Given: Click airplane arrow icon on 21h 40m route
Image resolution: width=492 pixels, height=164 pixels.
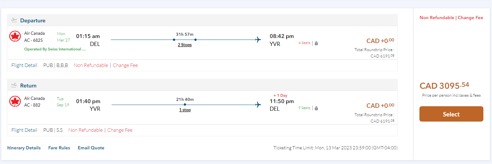Looking at the screenshot, I should coord(258,105).
